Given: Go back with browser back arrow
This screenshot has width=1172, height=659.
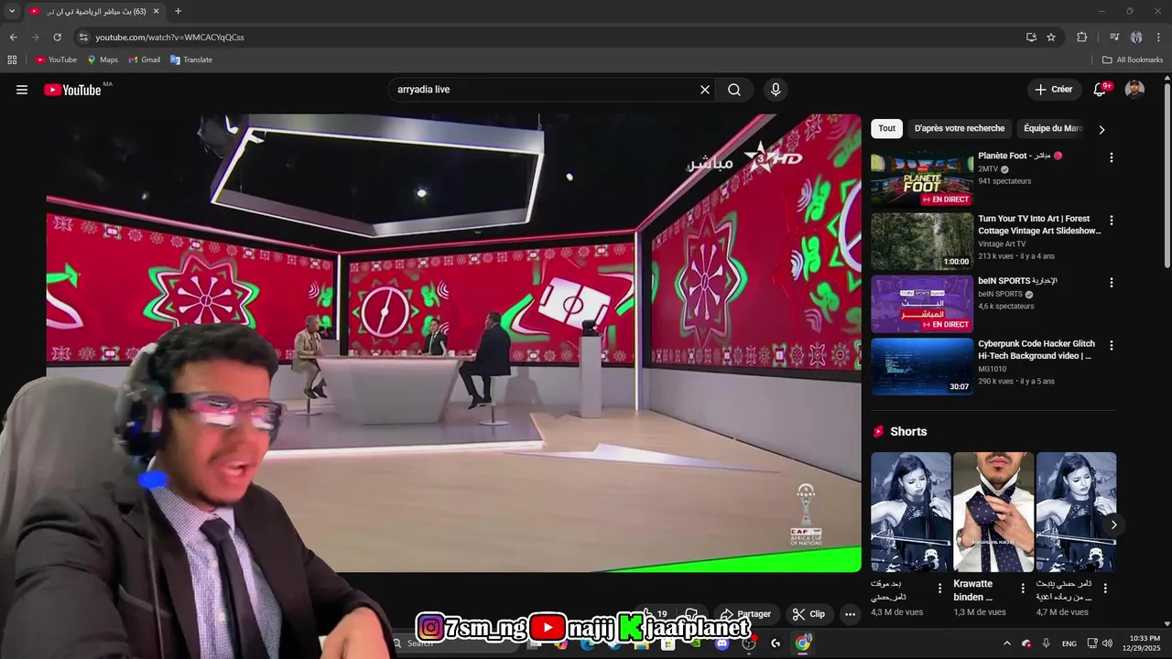Looking at the screenshot, I should (x=13, y=38).
